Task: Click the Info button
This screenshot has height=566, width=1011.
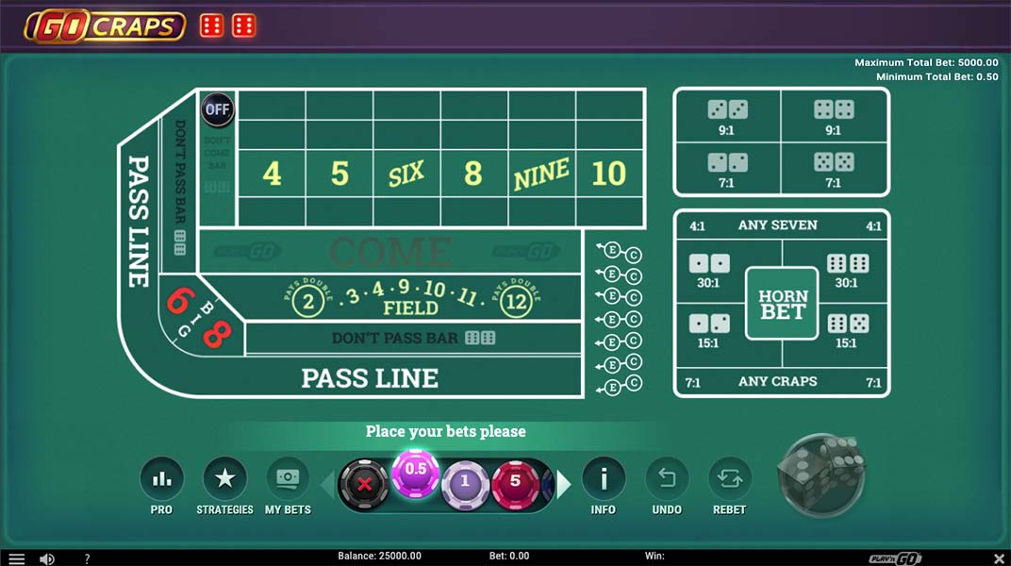Action: pos(604,479)
